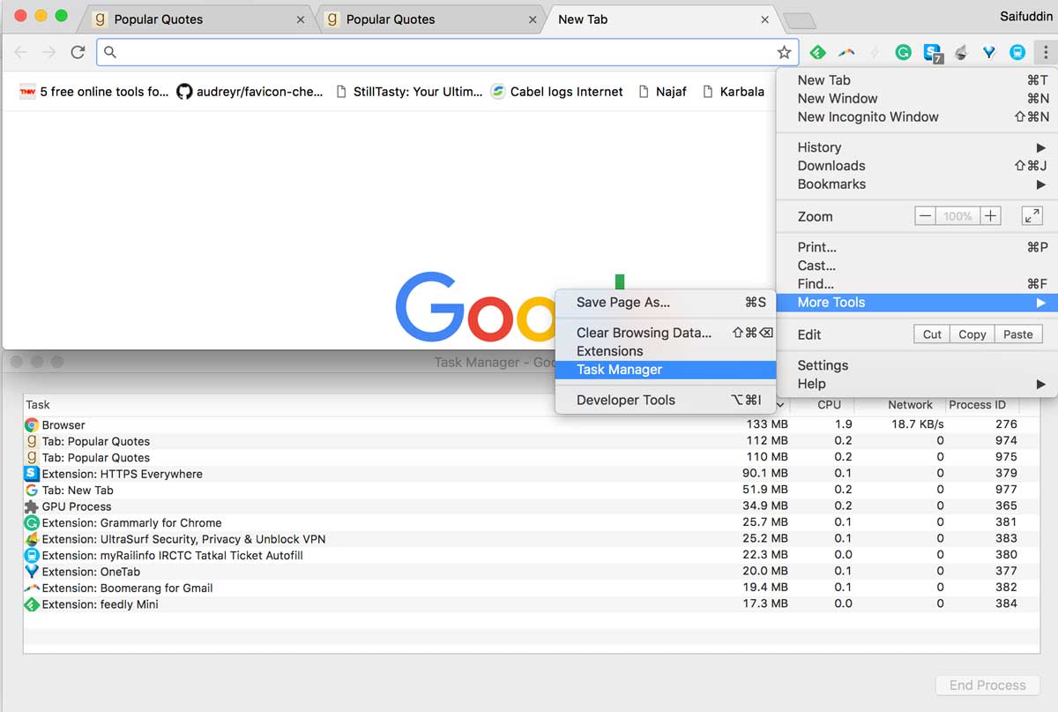Open the Najaf bookmark

[662, 92]
